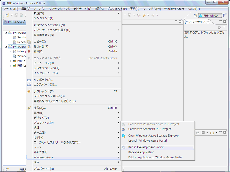Open the 実行(R) menu bar item

[x=135, y=9]
